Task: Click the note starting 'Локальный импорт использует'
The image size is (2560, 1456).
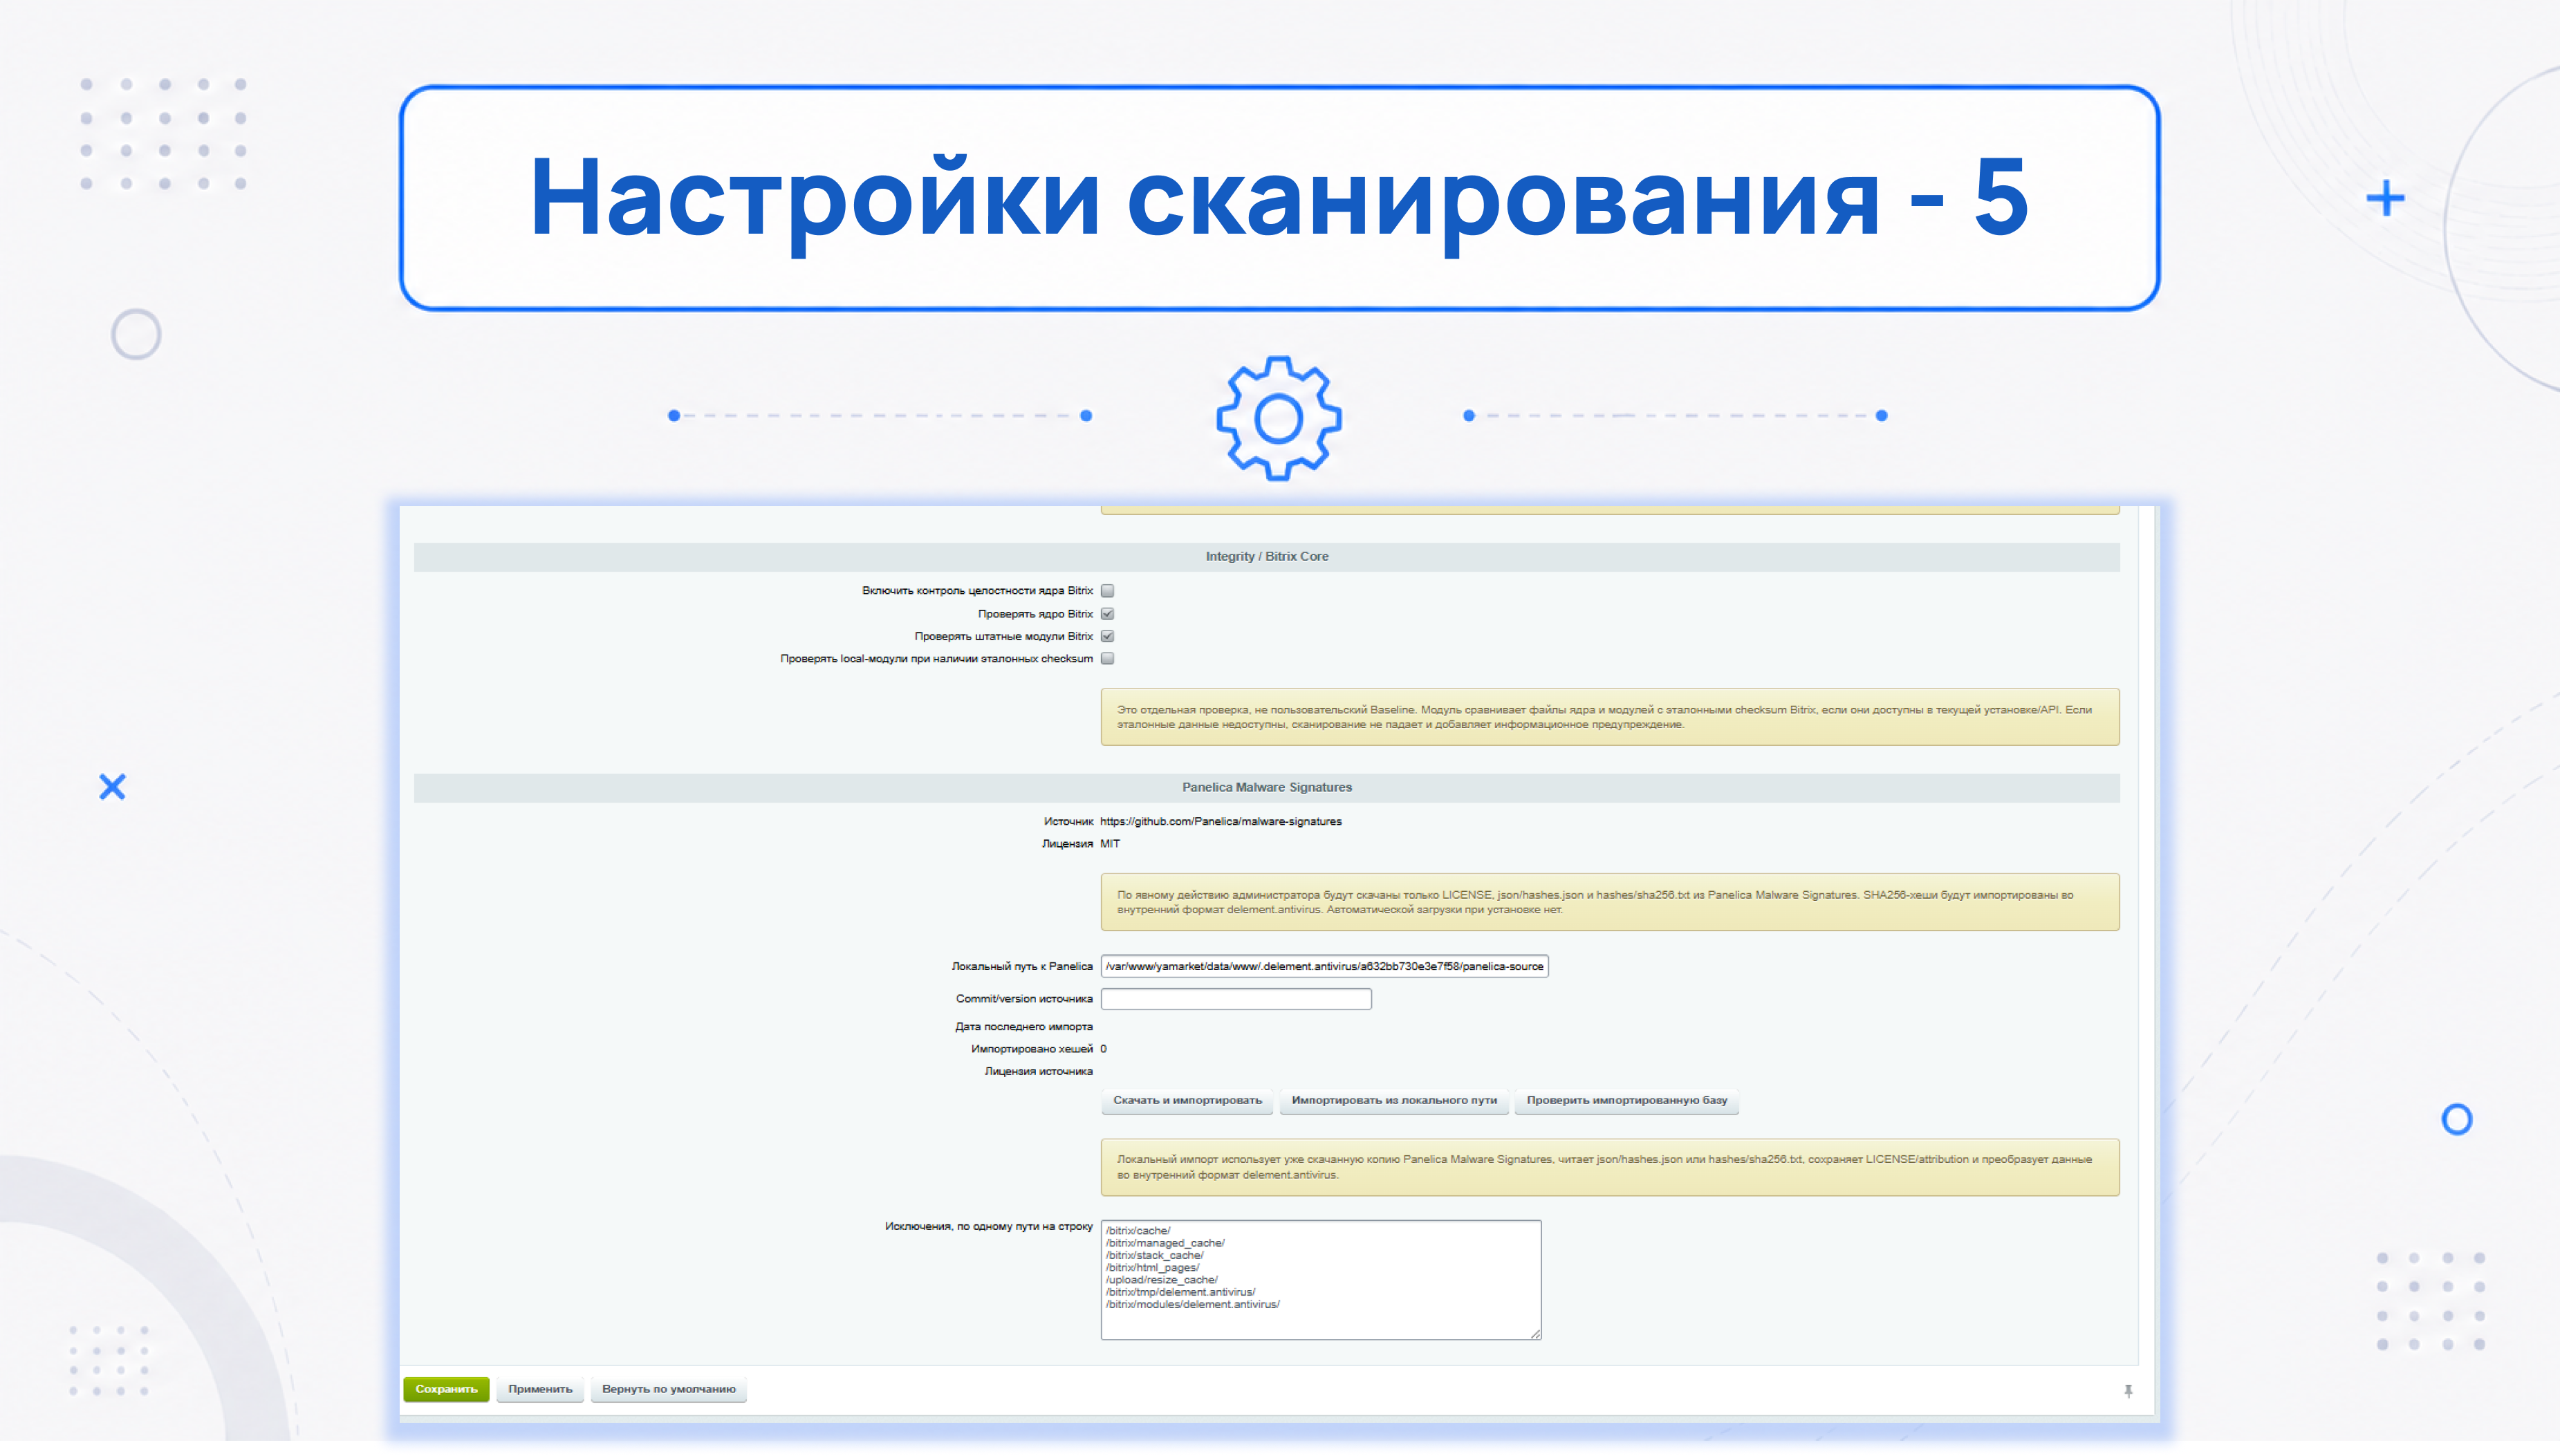Action: pos(1610,1167)
